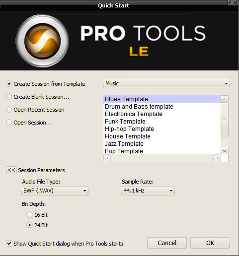Click the Pro Tools LE logo icon
239x256 pixels.
click(x=42, y=41)
